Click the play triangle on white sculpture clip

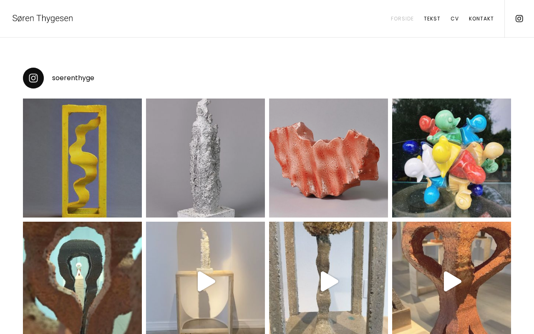tap(206, 281)
